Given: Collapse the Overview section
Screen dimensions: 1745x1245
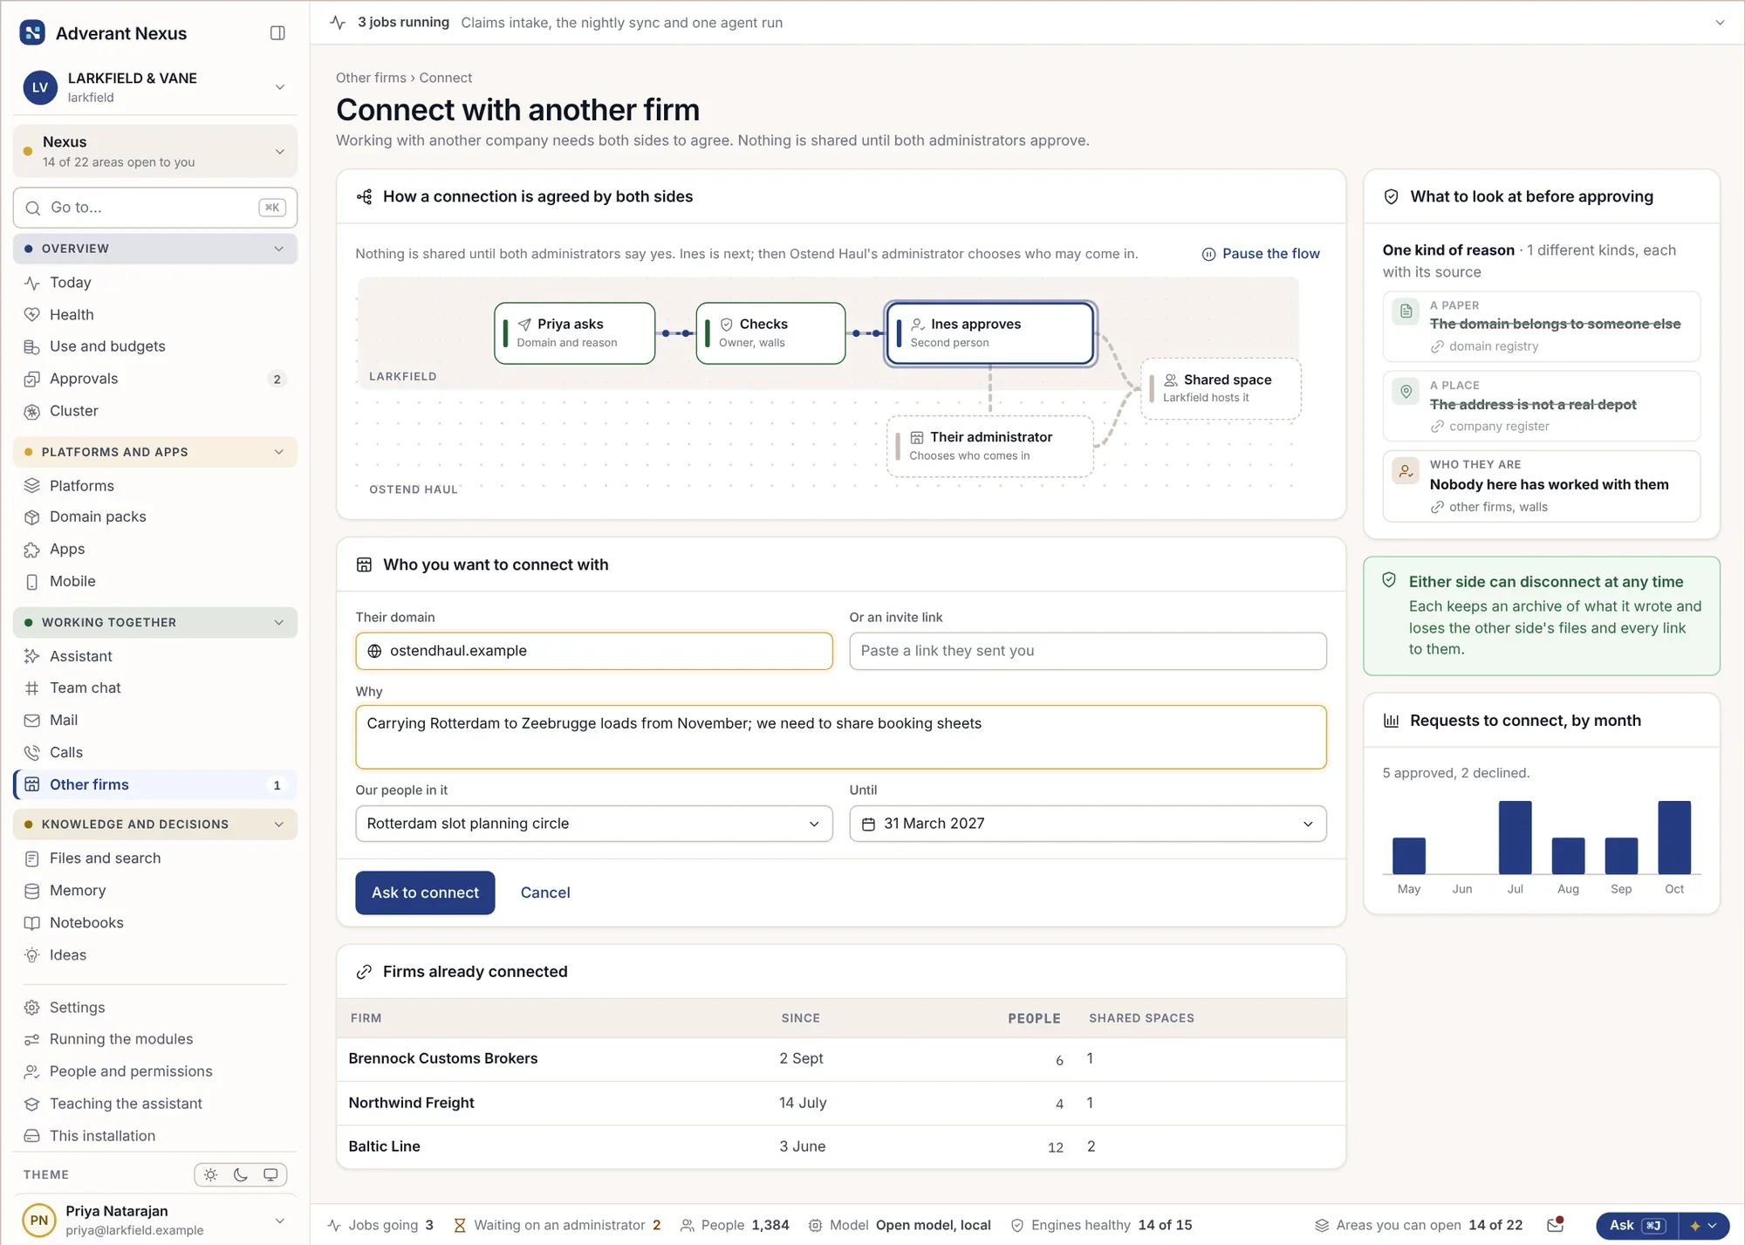Looking at the screenshot, I should pyautogui.click(x=155, y=249).
